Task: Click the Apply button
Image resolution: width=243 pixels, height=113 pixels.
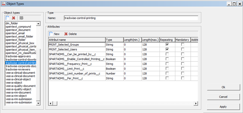Action: click(223, 107)
